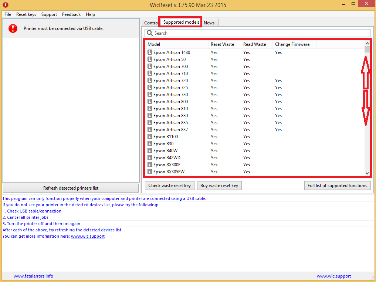Click info icon beside Epson Artisan 1430
The image size is (376, 282).
(150, 52)
